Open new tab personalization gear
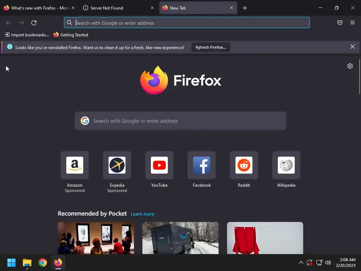361x271 pixels. click(x=350, y=66)
